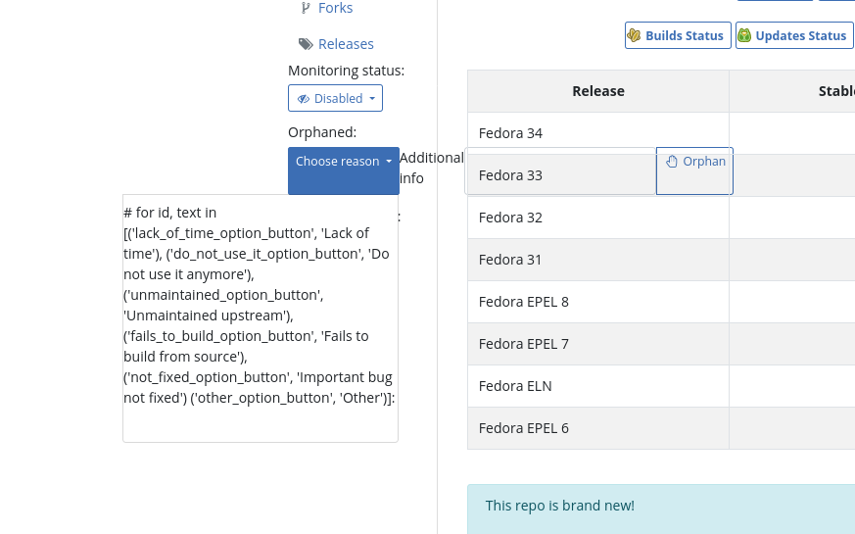
Task: Click the 'Monitoring status:' label
Action: [x=347, y=71]
